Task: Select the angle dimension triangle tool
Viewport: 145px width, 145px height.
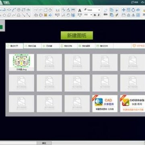Action: coord(68,10)
